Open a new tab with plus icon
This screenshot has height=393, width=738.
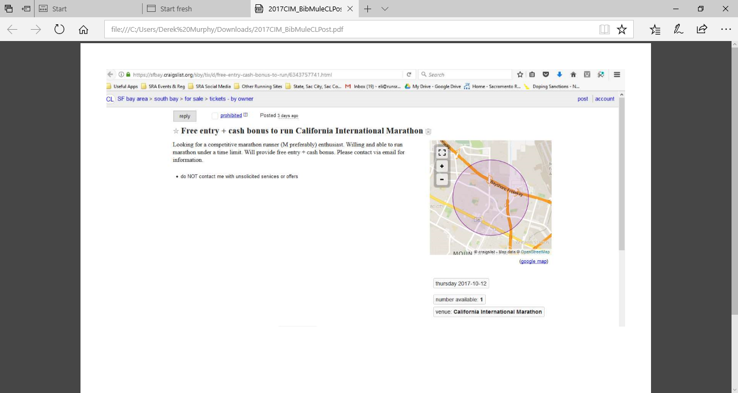(367, 9)
